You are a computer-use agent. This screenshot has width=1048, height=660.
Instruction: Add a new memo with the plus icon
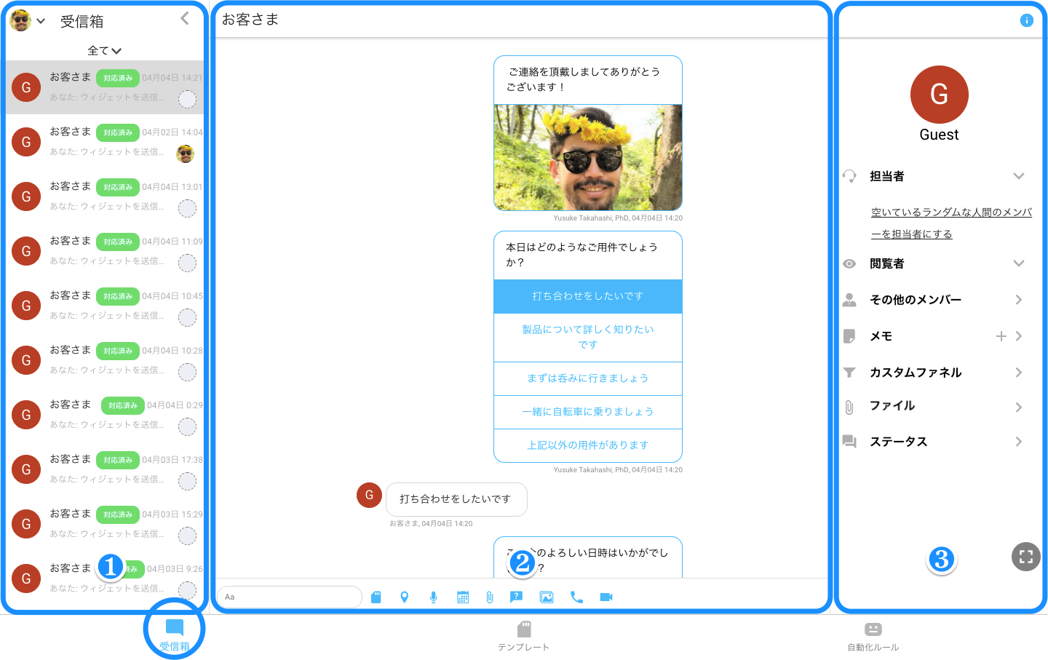pos(1001,336)
